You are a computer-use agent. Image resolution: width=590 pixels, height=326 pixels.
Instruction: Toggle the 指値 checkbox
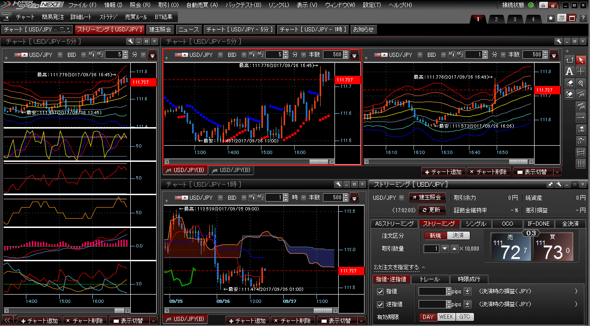[380, 291]
